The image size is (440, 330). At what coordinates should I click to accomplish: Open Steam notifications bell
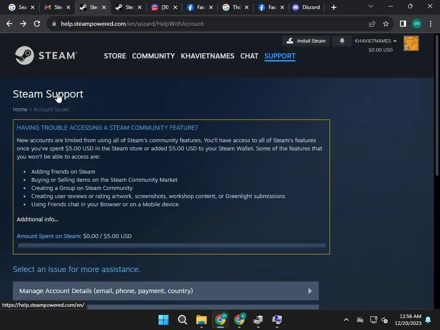[342, 41]
